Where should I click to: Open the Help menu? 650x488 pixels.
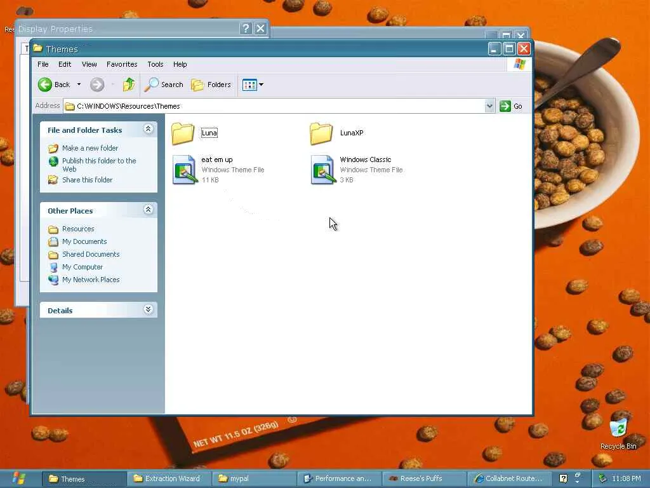click(180, 64)
